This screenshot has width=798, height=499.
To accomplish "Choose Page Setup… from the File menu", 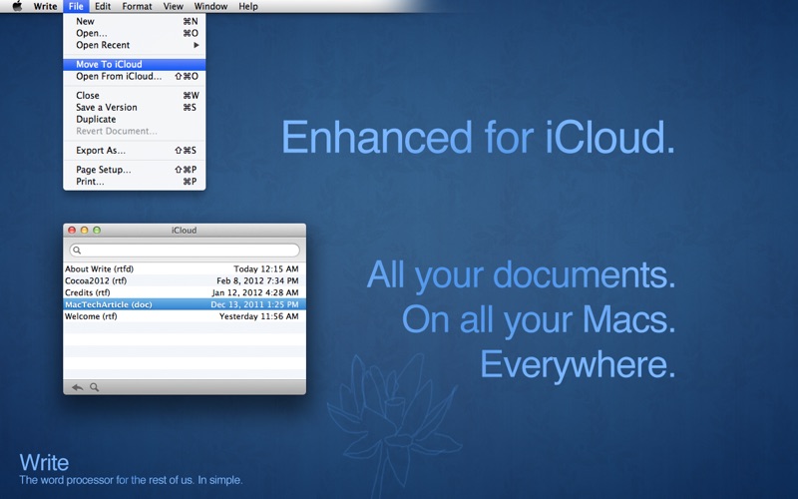I will click(135, 170).
